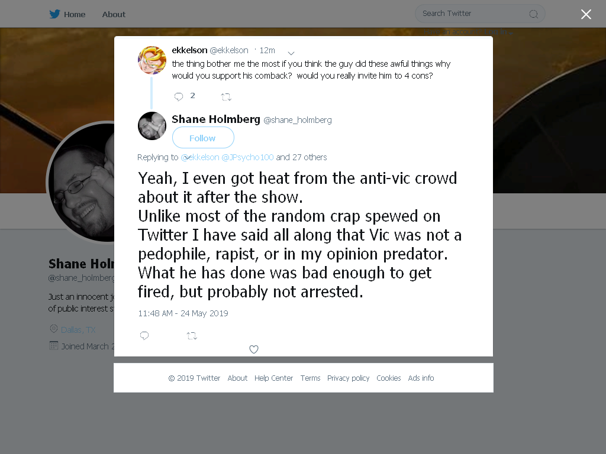Retweet ekkelson's tweet

(226, 97)
